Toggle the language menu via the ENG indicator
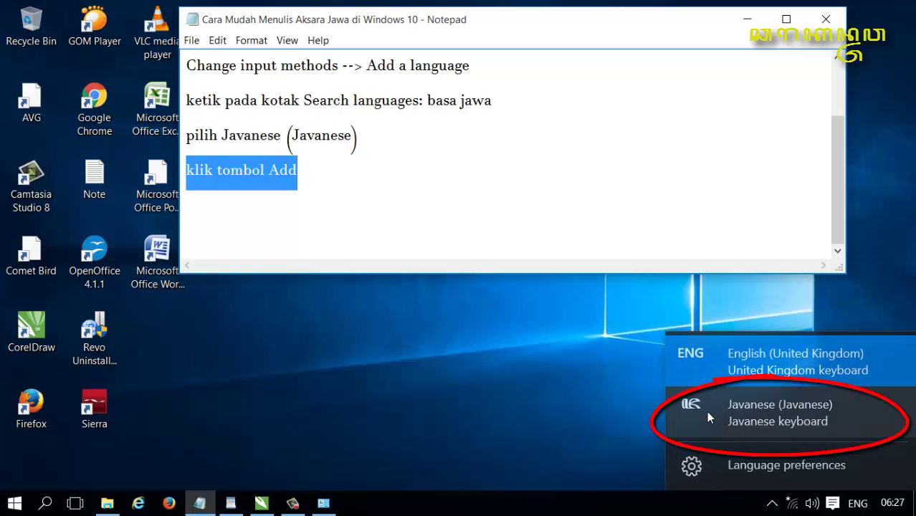This screenshot has width=916, height=516. click(x=857, y=503)
